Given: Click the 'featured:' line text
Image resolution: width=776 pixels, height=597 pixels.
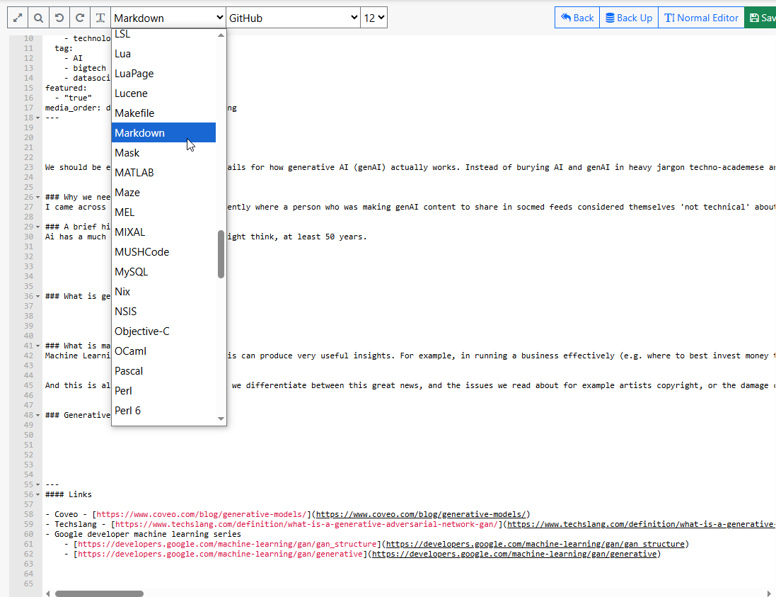Looking at the screenshot, I should pyautogui.click(x=66, y=89).
